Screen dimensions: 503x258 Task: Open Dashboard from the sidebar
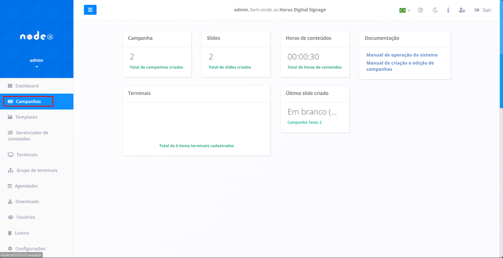point(26,86)
